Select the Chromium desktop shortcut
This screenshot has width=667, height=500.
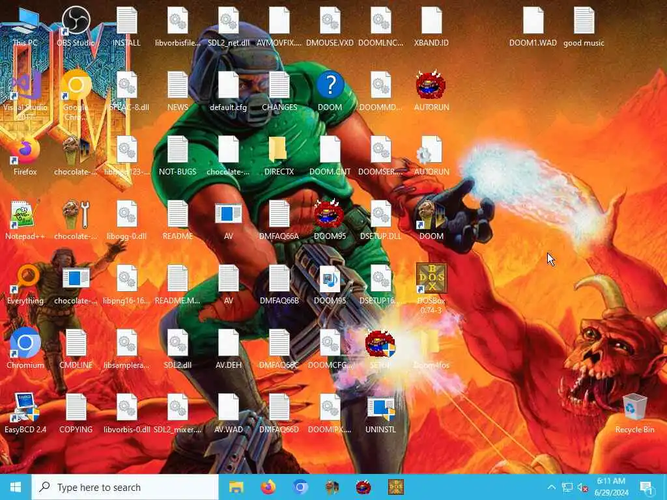(x=25, y=350)
